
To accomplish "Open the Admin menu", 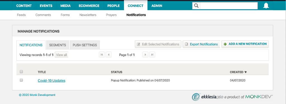I will tap(157, 6).
